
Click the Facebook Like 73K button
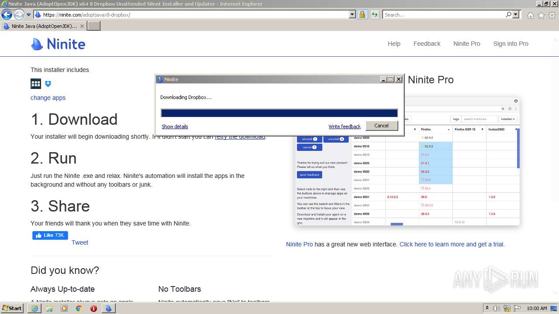click(50, 235)
